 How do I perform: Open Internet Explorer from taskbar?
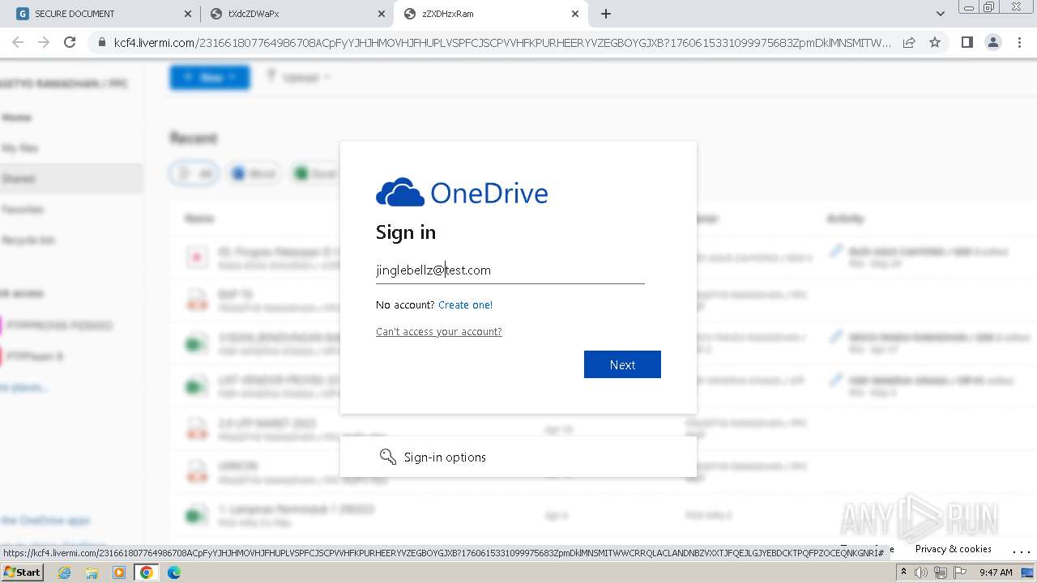(x=65, y=572)
